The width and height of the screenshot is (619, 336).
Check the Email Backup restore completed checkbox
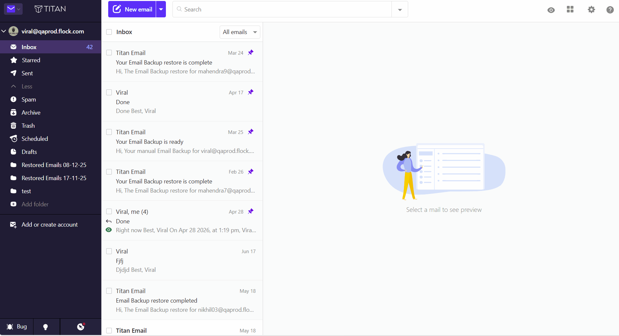(x=109, y=291)
